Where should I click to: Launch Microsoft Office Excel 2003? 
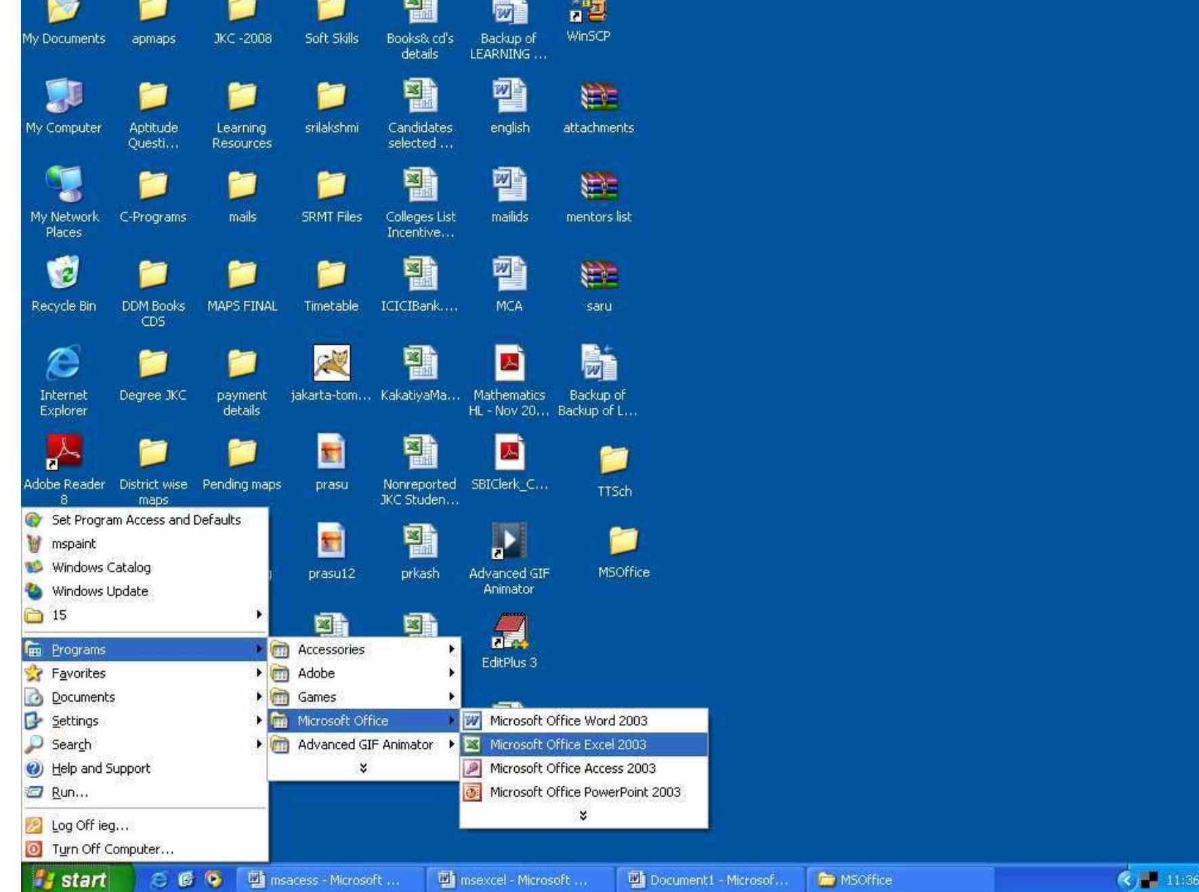coord(584,744)
